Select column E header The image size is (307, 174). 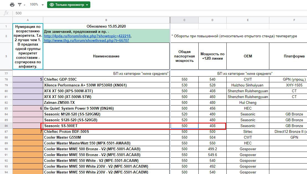(248, 20)
